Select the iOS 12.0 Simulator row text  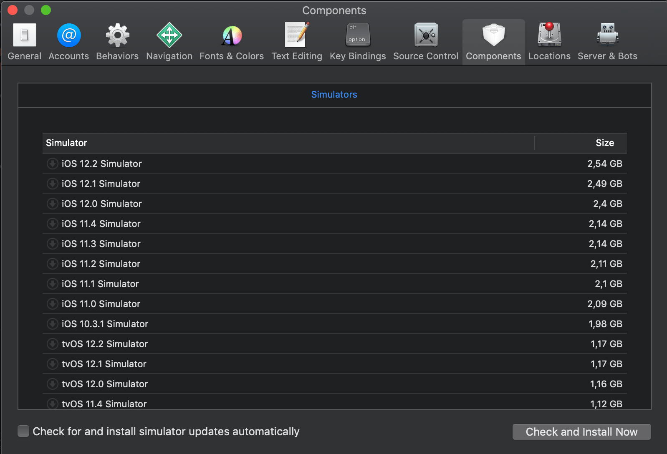coord(102,204)
